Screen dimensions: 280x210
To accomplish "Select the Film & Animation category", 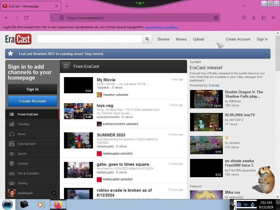I will (32, 173).
